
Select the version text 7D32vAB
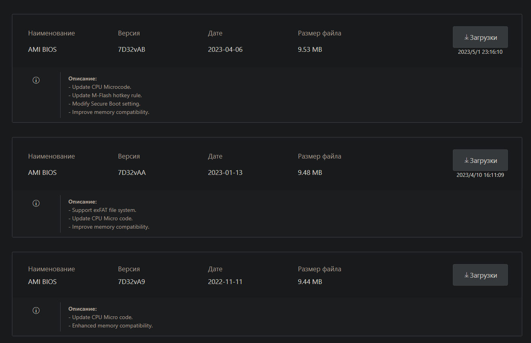click(x=131, y=49)
